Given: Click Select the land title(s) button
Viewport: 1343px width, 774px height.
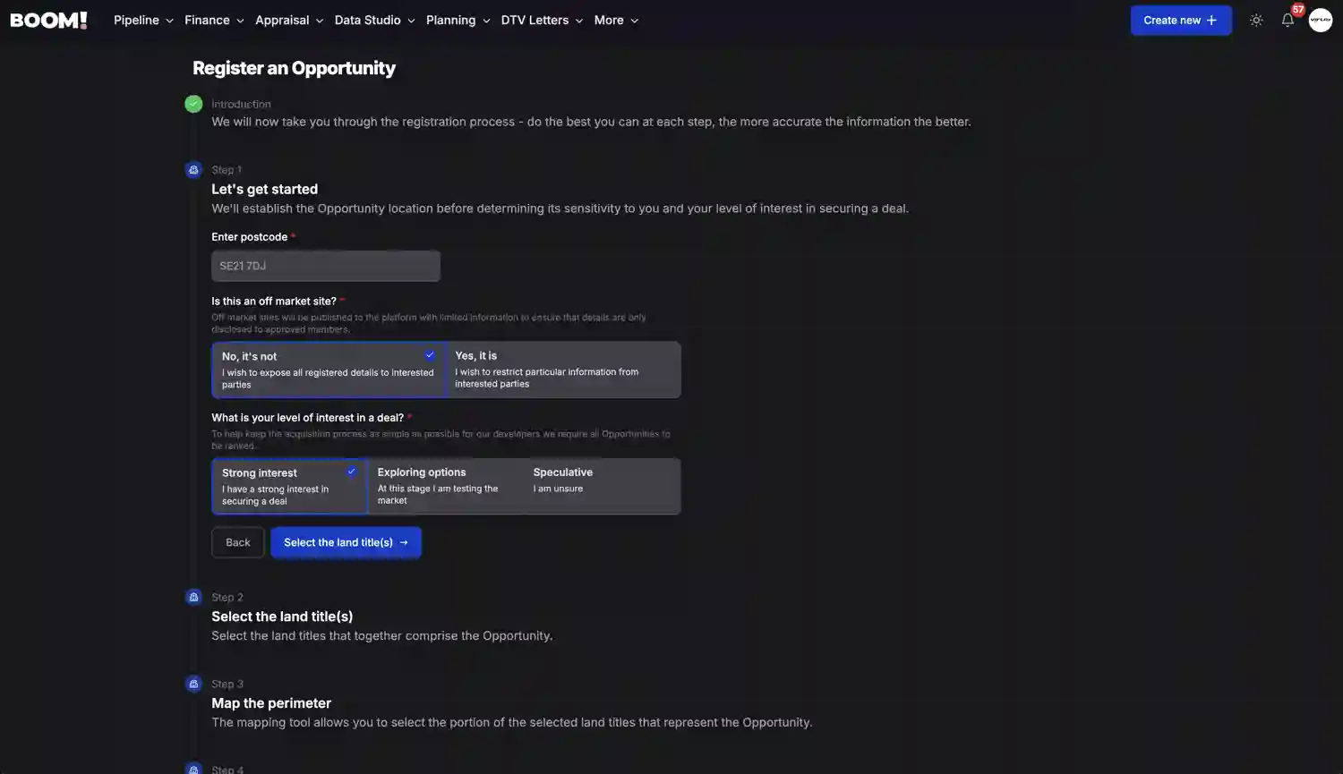Looking at the screenshot, I should click(x=346, y=542).
